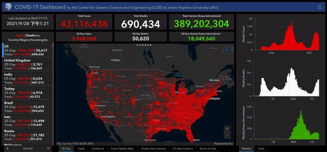Go to previous admin level arrow
This screenshot has width=327, height=152.
[8, 148]
